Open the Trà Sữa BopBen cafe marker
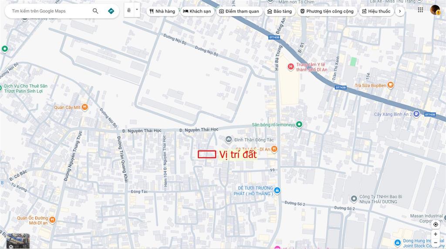Image resolution: width=446 pixels, height=249 pixels. [391, 85]
